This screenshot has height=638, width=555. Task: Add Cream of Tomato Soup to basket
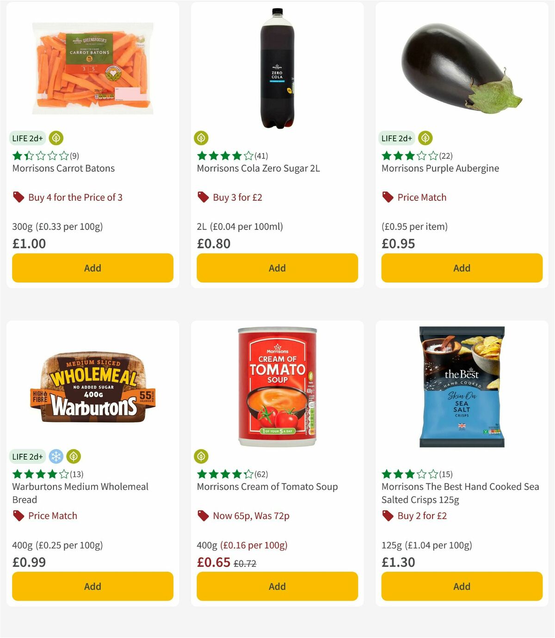(x=277, y=586)
